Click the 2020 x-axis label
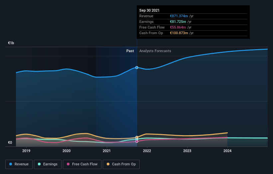Image resolution: width=273 pixels, height=174 pixels. (67, 151)
